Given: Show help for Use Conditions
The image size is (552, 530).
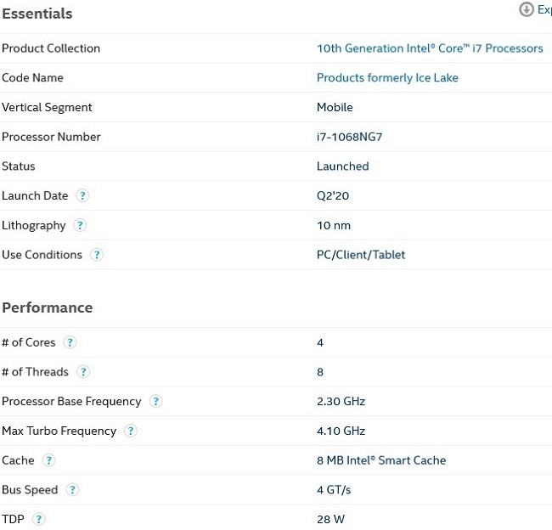Looking at the screenshot, I should (x=97, y=255).
